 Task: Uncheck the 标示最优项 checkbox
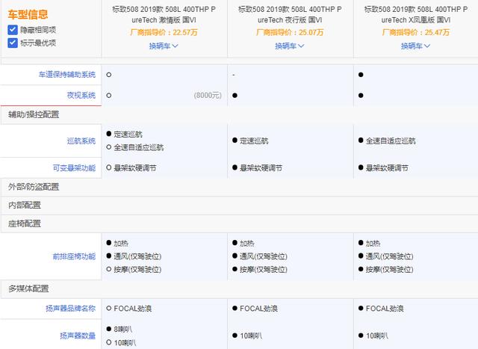coord(13,43)
